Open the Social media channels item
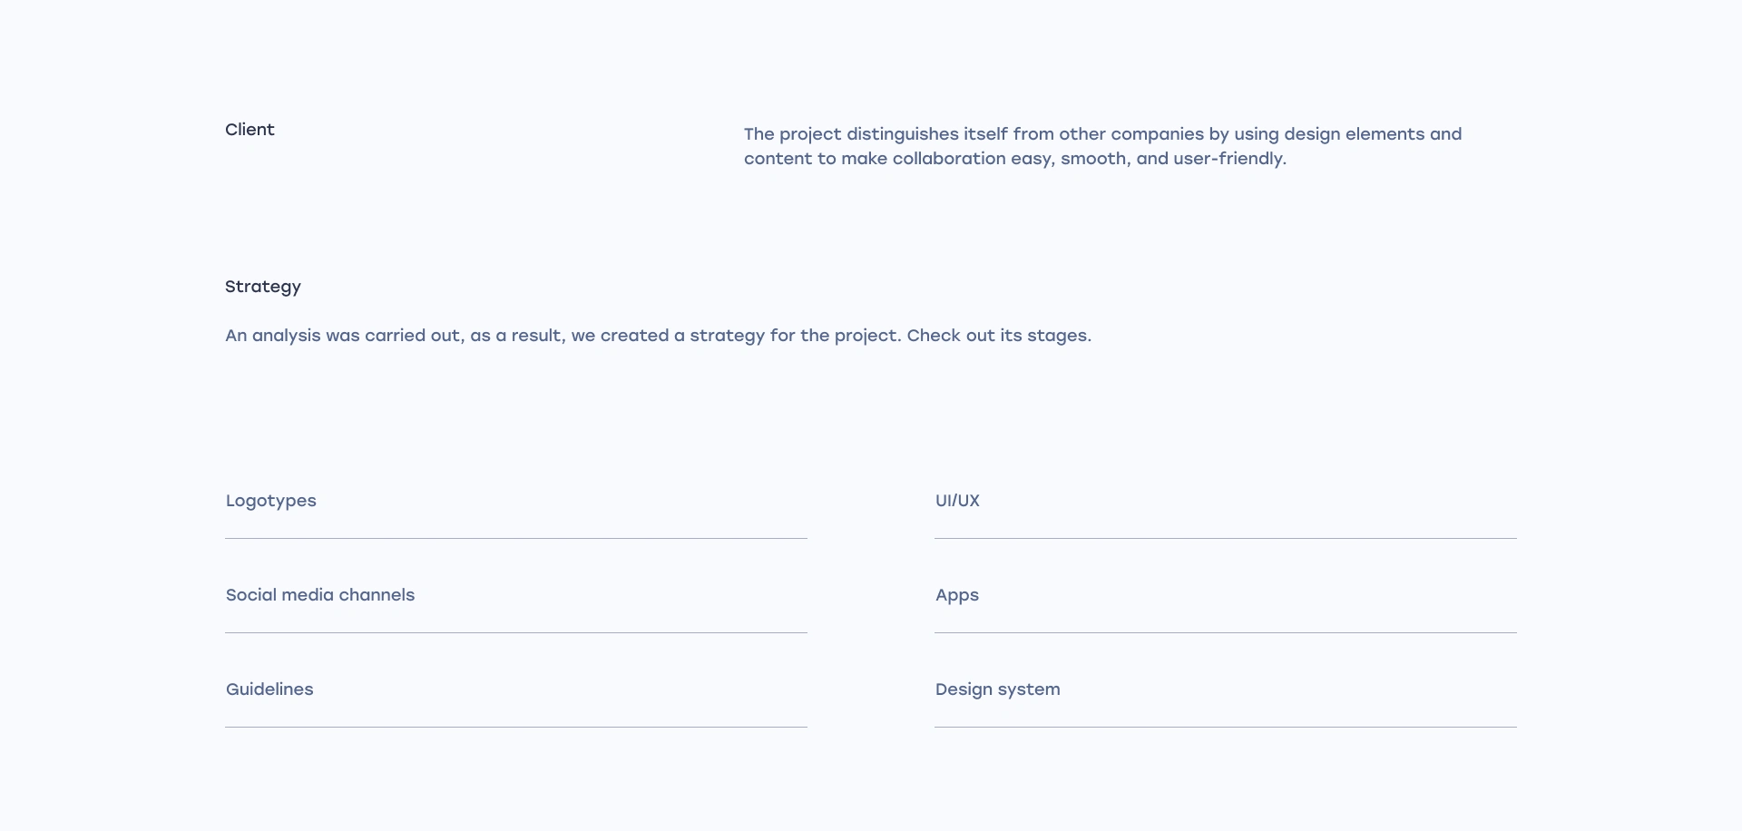Screen dimensions: 1742x831 [319, 595]
